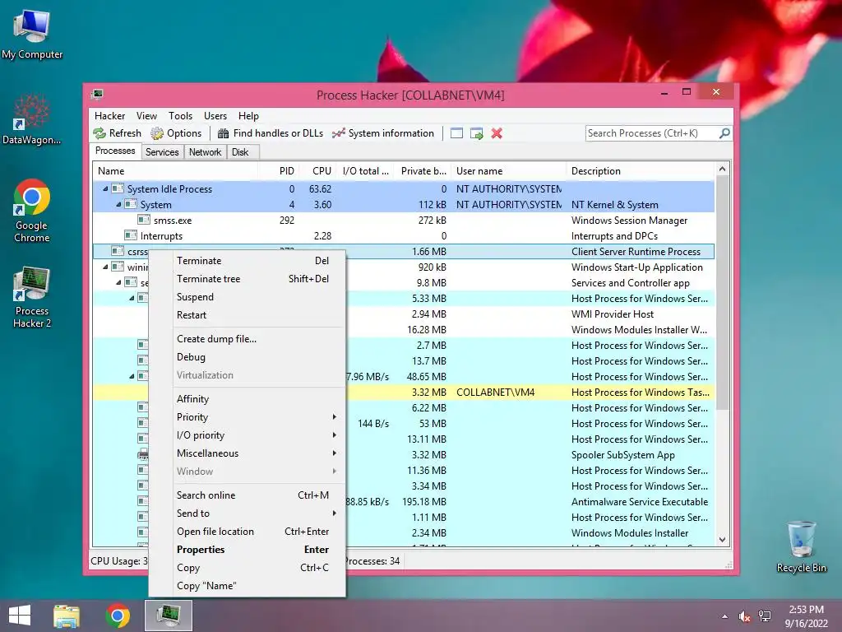This screenshot has width=842, height=632.
Task: Click the System Idle Process icon
Action: point(118,188)
